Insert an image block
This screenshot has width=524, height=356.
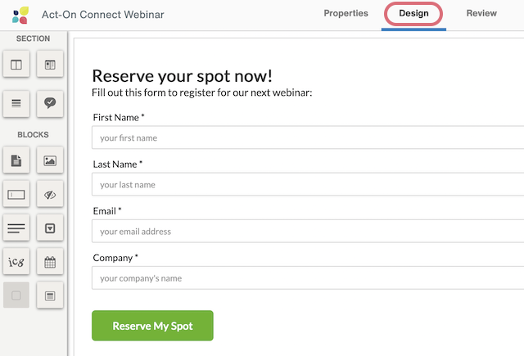(x=49, y=161)
